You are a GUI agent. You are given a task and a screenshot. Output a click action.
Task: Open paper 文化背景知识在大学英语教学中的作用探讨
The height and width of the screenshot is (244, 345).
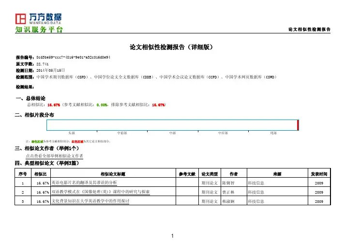[x=90, y=201]
